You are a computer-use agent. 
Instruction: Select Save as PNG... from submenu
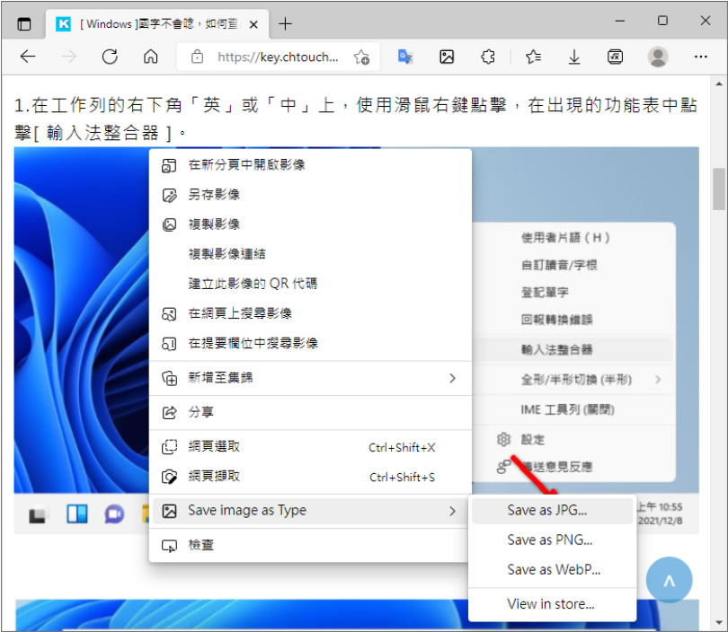click(549, 540)
